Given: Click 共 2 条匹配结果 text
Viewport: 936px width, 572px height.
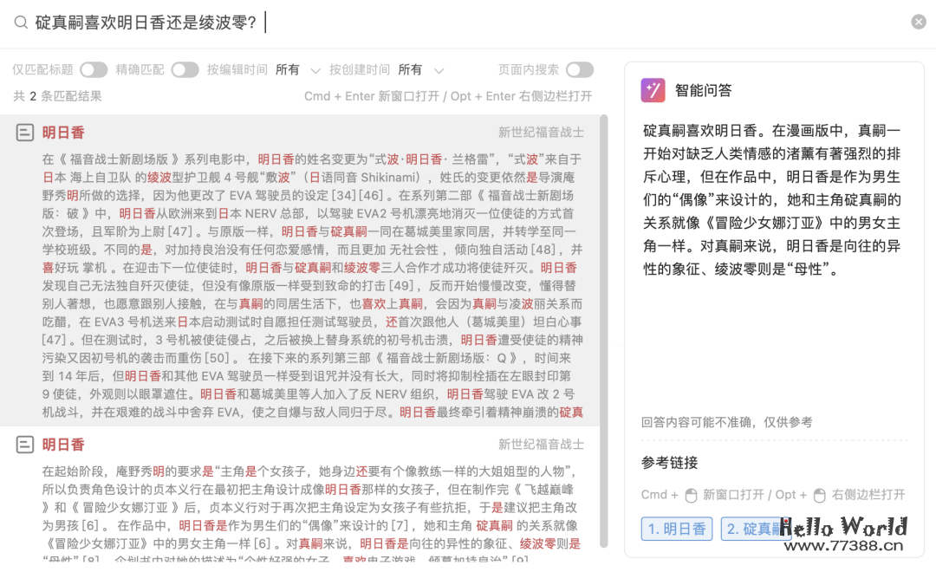Looking at the screenshot, I should tap(57, 96).
